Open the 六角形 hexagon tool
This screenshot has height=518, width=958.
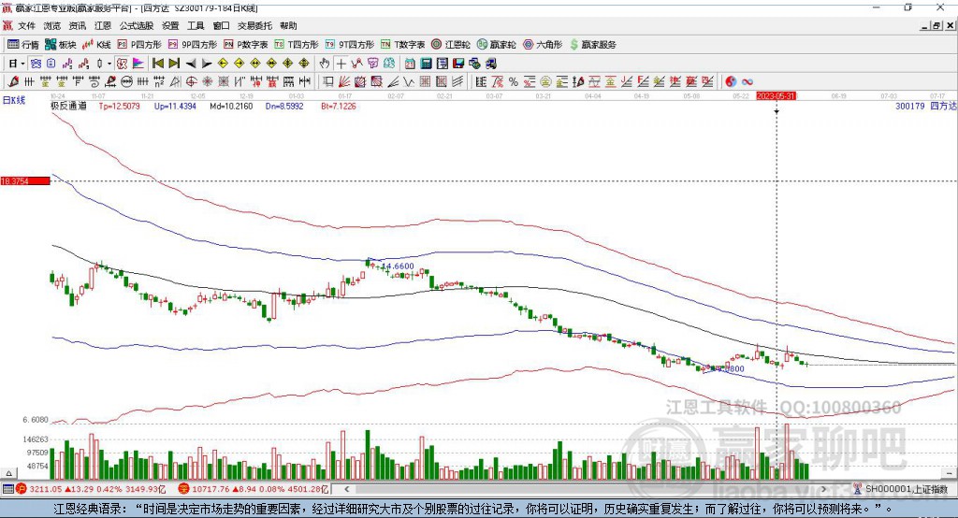543,45
